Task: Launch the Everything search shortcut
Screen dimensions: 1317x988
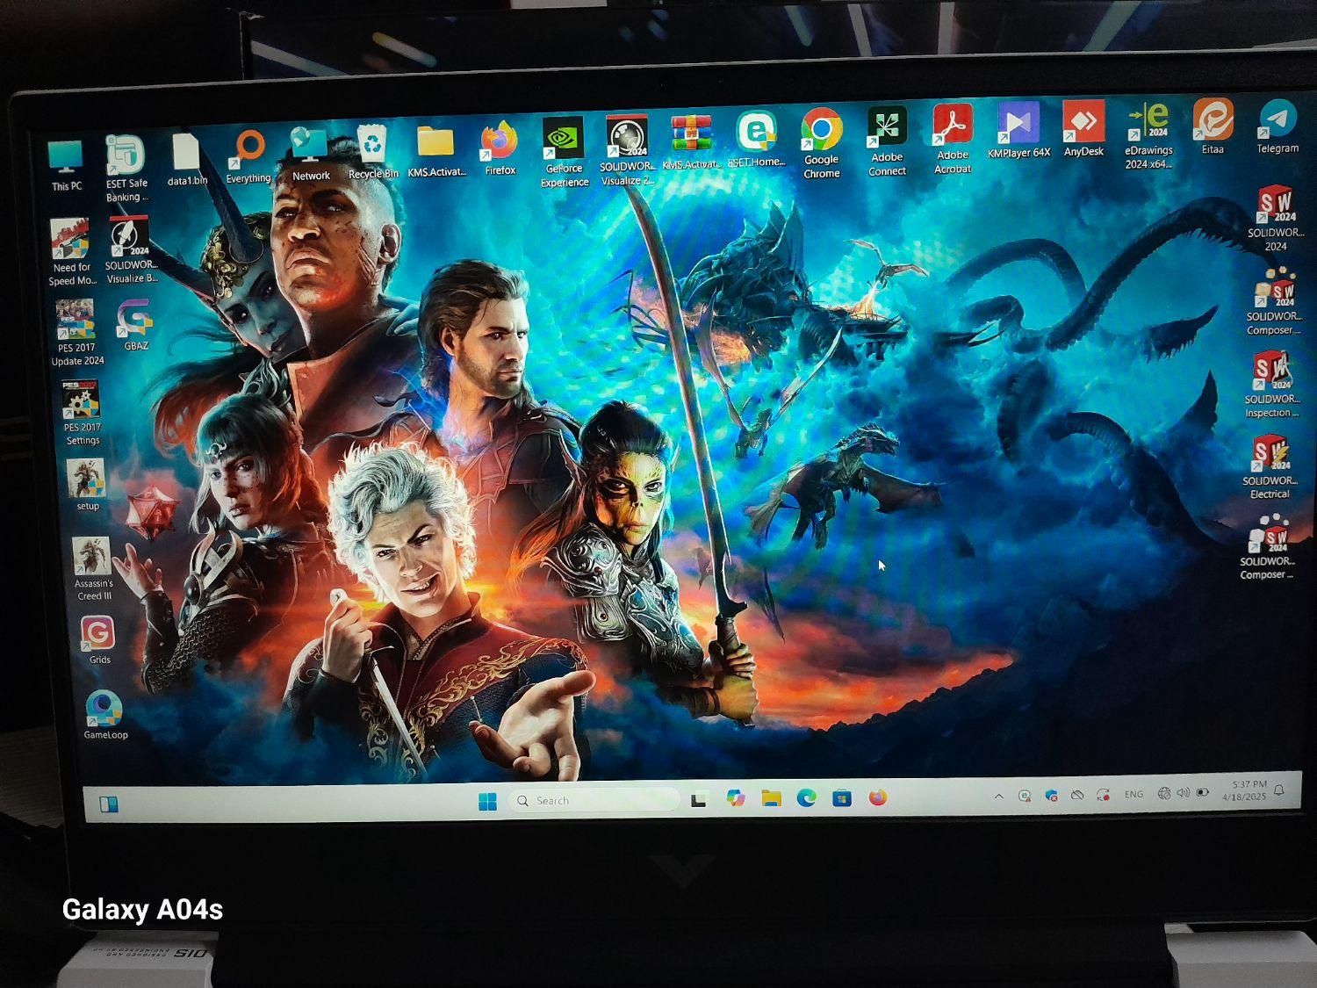Action: 248,157
